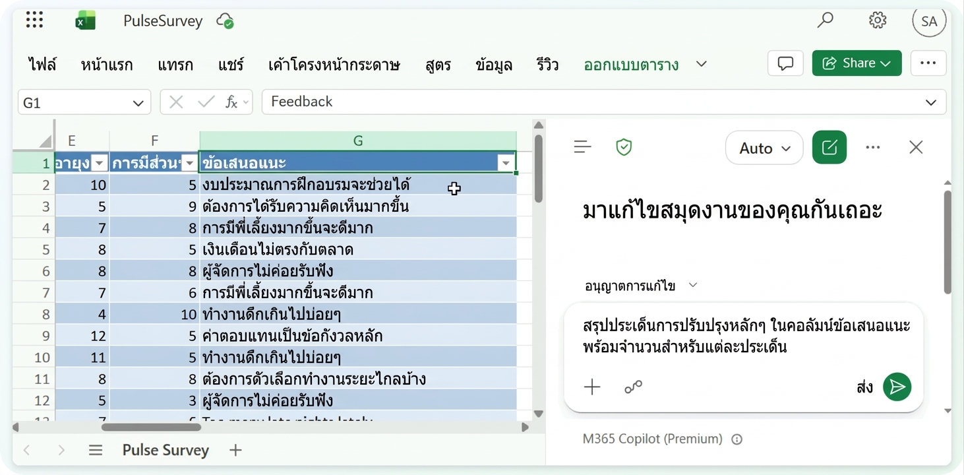
Task: Open Name Box dropdown for G1
Action: tap(138, 103)
